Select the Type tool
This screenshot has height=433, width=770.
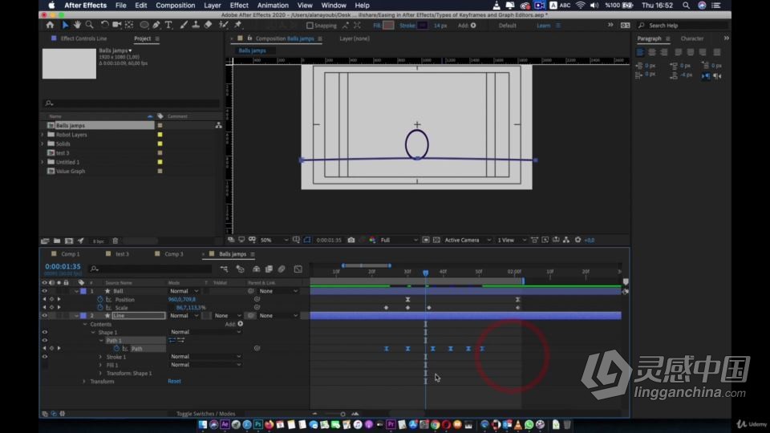pos(168,25)
